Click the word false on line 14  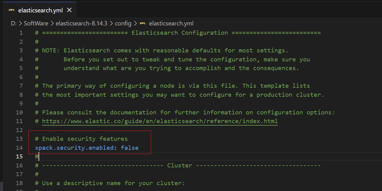pos(129,148)
